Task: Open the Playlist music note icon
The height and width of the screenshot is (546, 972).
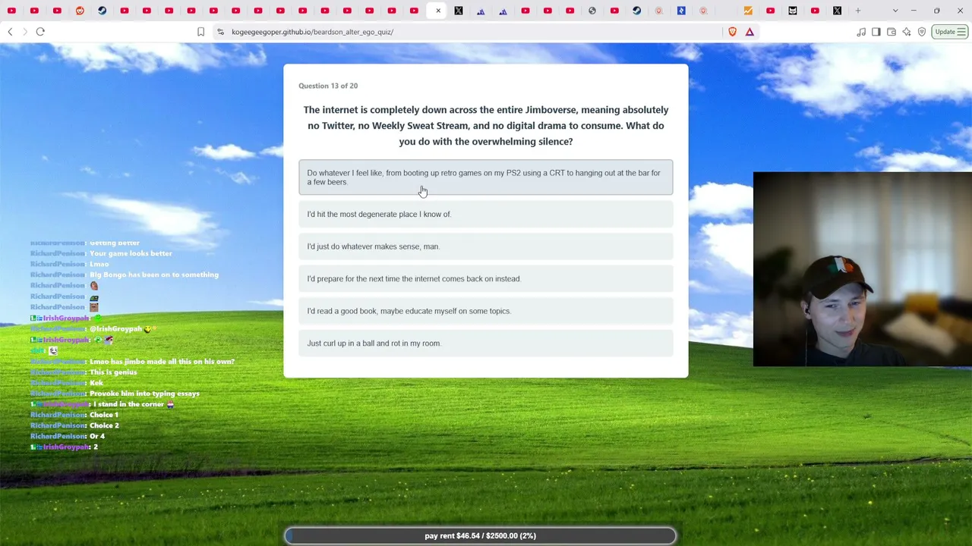Action: 861,32
